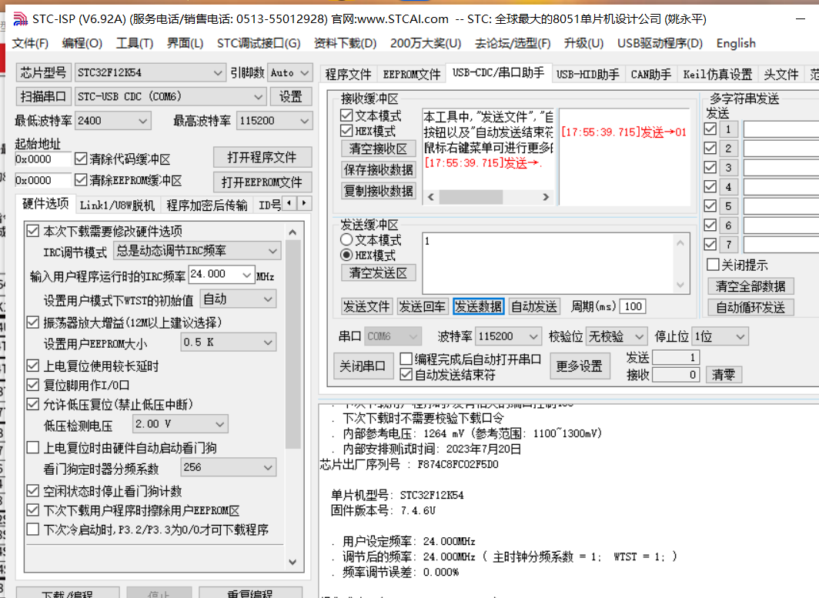This screenshot has width=819, height=598.
Task: Open IRC频率 24.000 MHz dropdown
Action: pyautogui.click(x=246, y=274)
